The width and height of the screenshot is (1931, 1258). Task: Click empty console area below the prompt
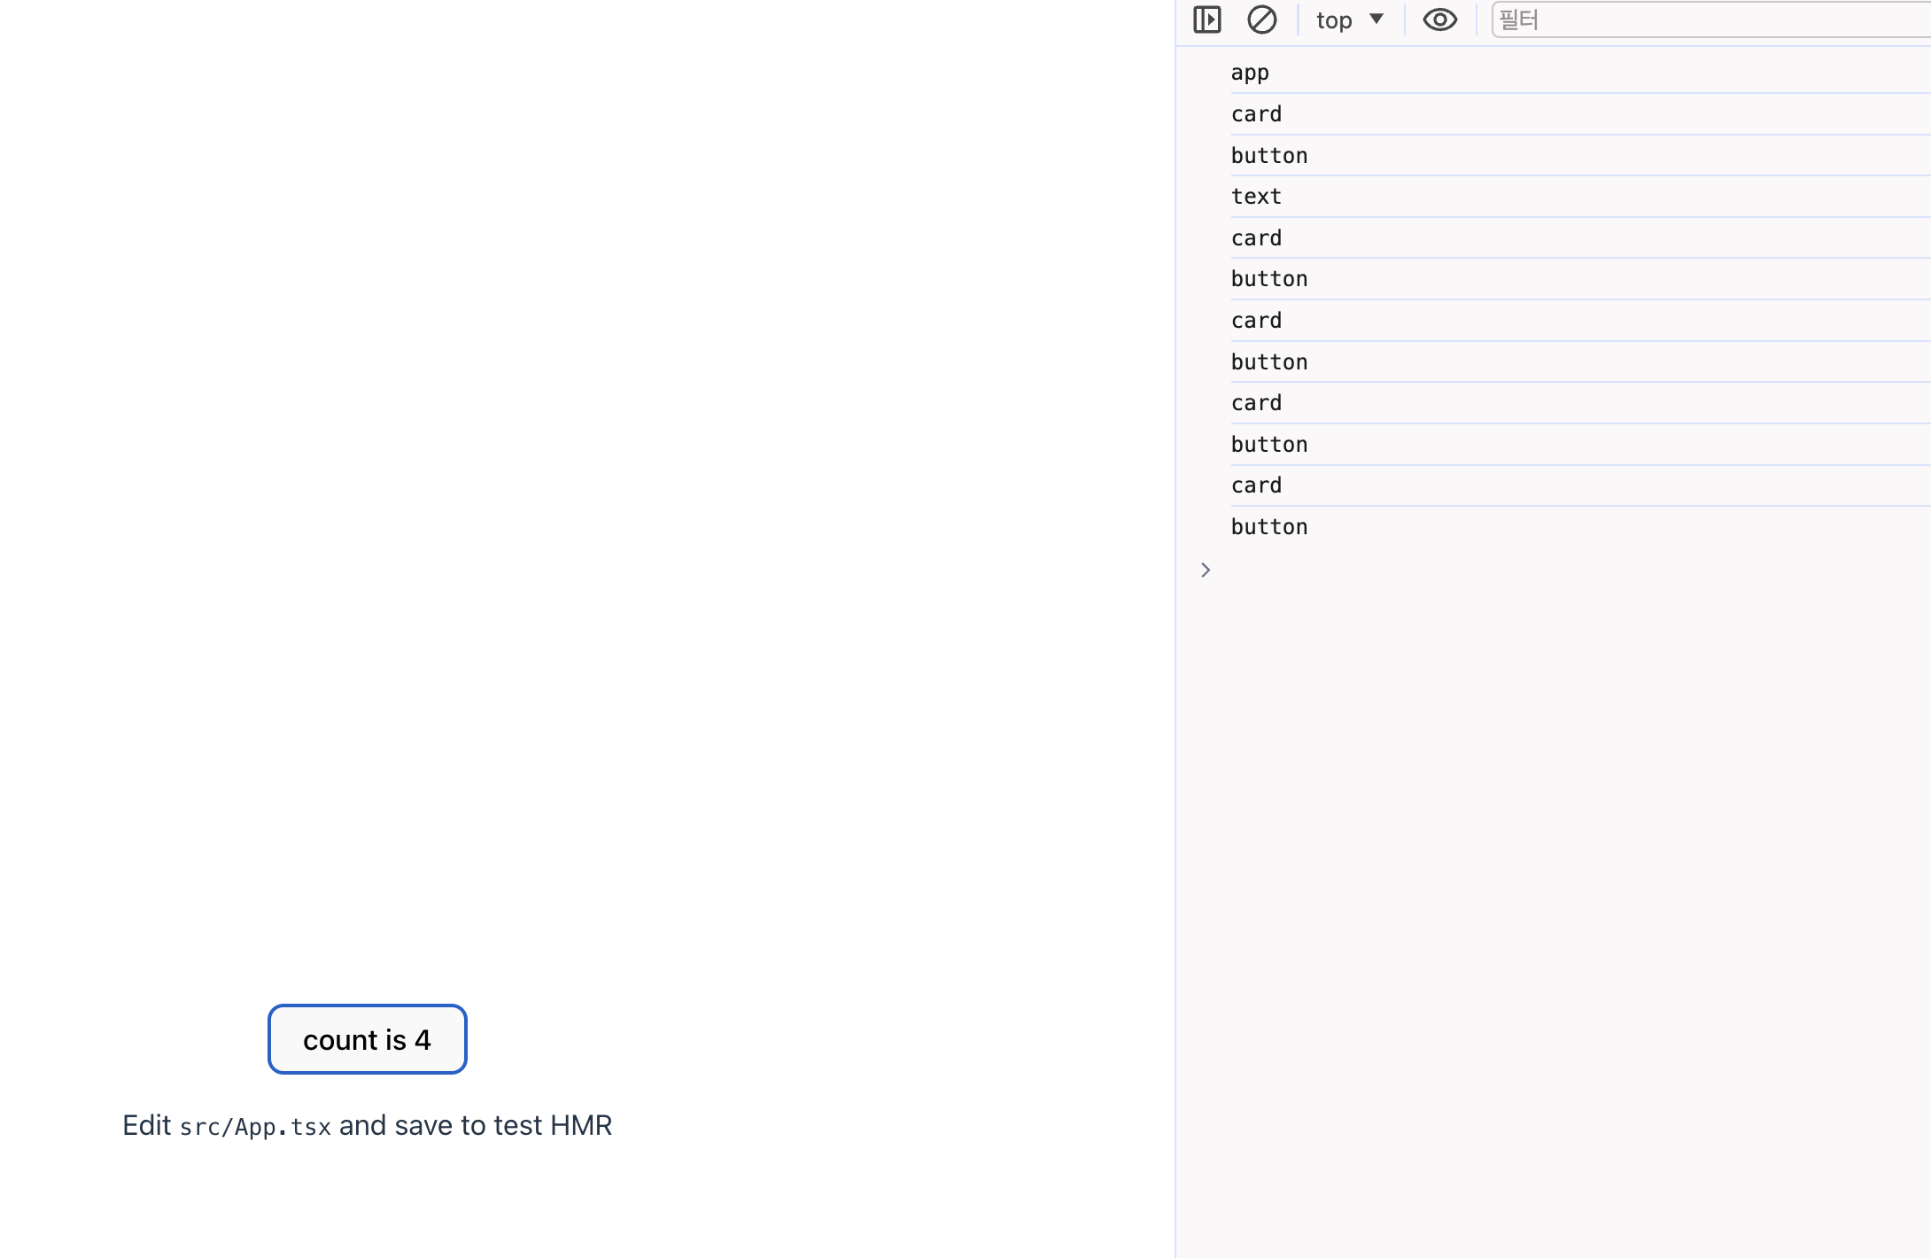(x=1550, y=842)
